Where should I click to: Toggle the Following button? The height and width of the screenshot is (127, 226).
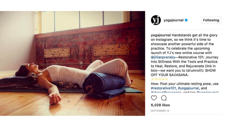(x=211, y=20)
